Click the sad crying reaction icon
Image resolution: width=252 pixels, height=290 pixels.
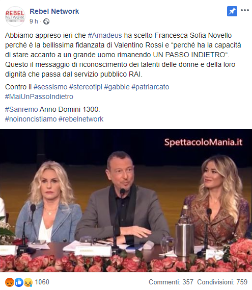click(28, 282)
